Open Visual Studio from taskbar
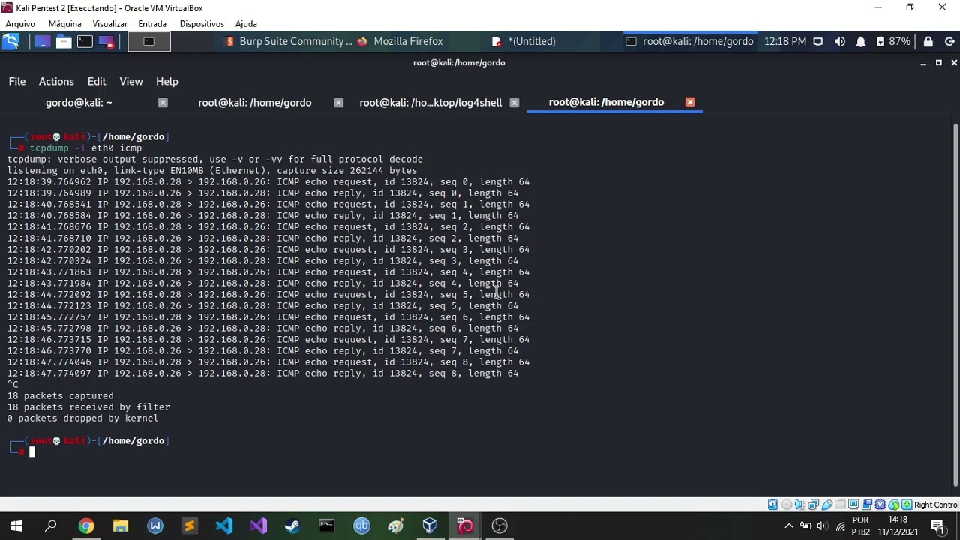This screenshot has width=960, height=540. click(259, 526)
